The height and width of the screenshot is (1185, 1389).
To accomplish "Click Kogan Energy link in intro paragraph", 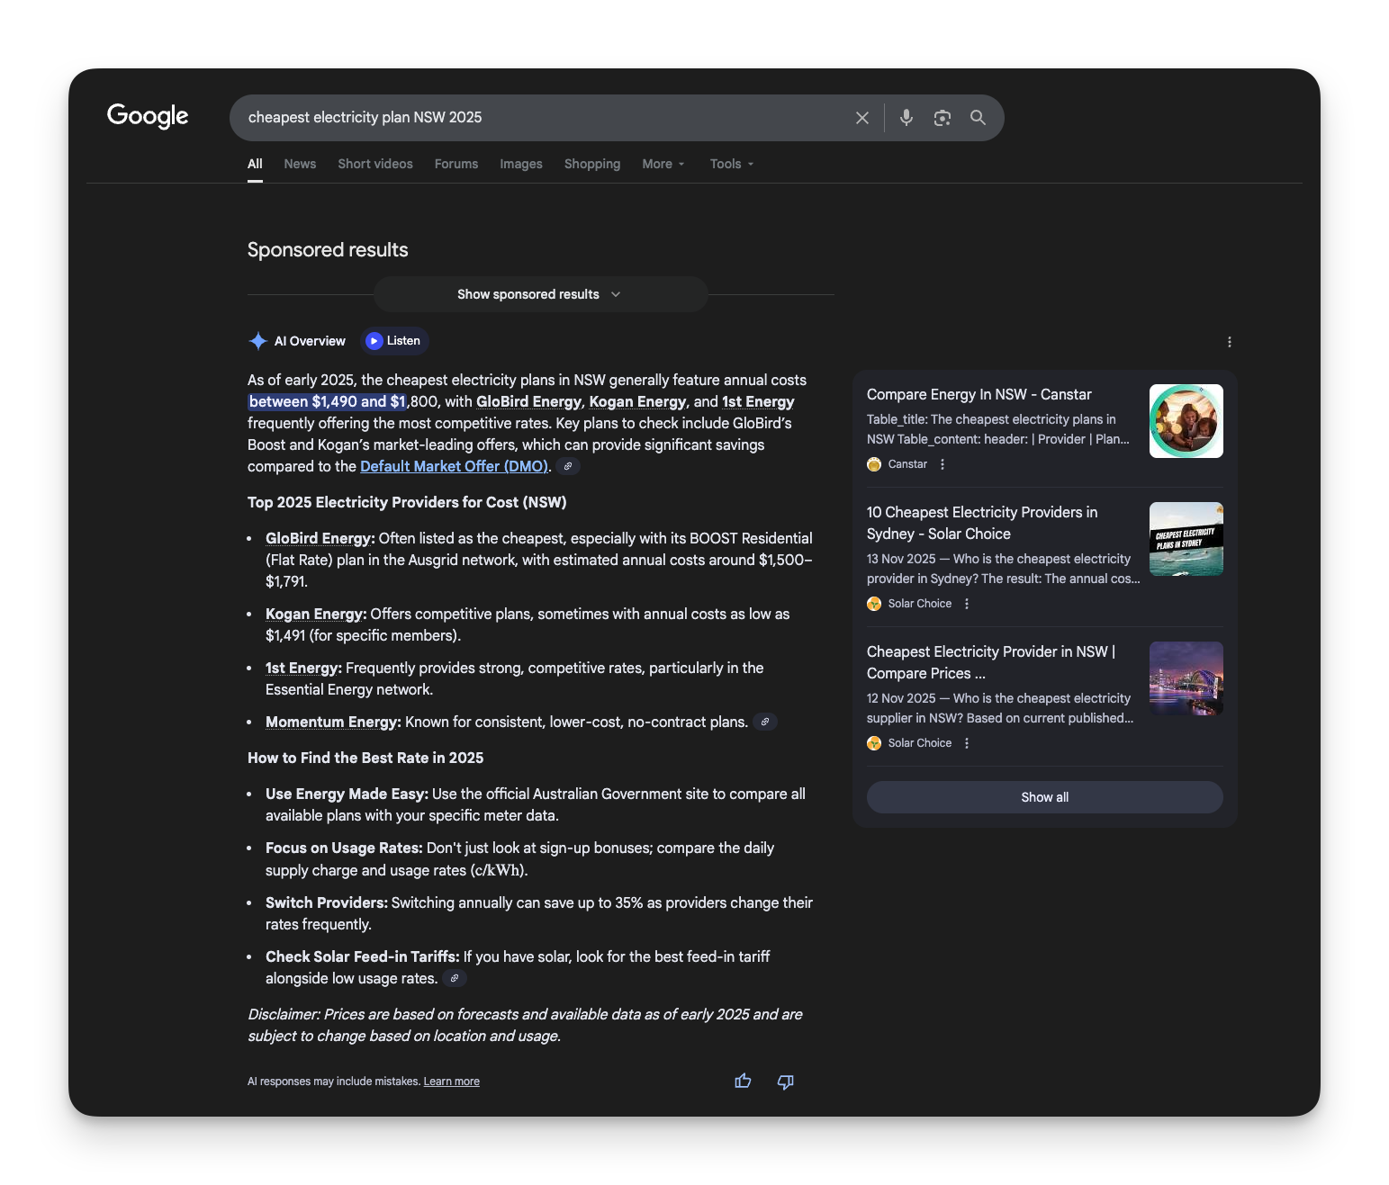I will pos(637,401).
